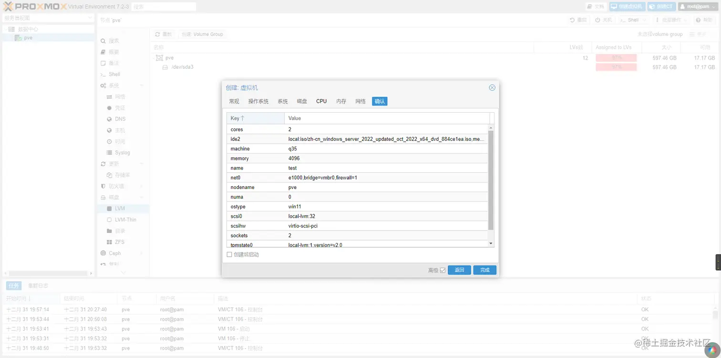The image size is (721, 358).
Task: Click the ZFS grid icon in sidebar
Action: (110, 242)
